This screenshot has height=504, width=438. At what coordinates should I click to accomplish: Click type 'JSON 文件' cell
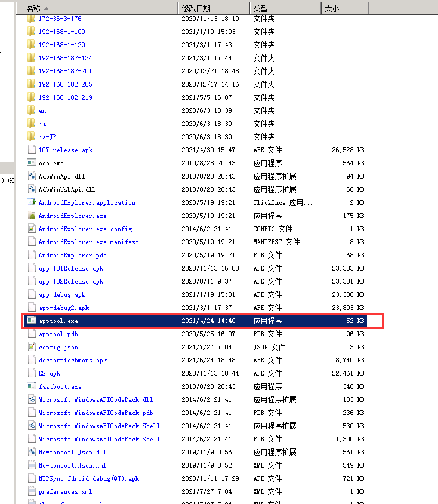(269, 347)
